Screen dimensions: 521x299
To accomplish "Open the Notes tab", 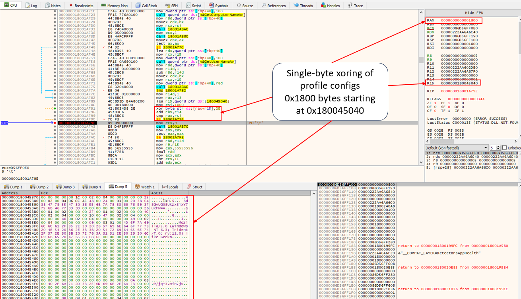I will pyautogui.click(x=52, y=6).
